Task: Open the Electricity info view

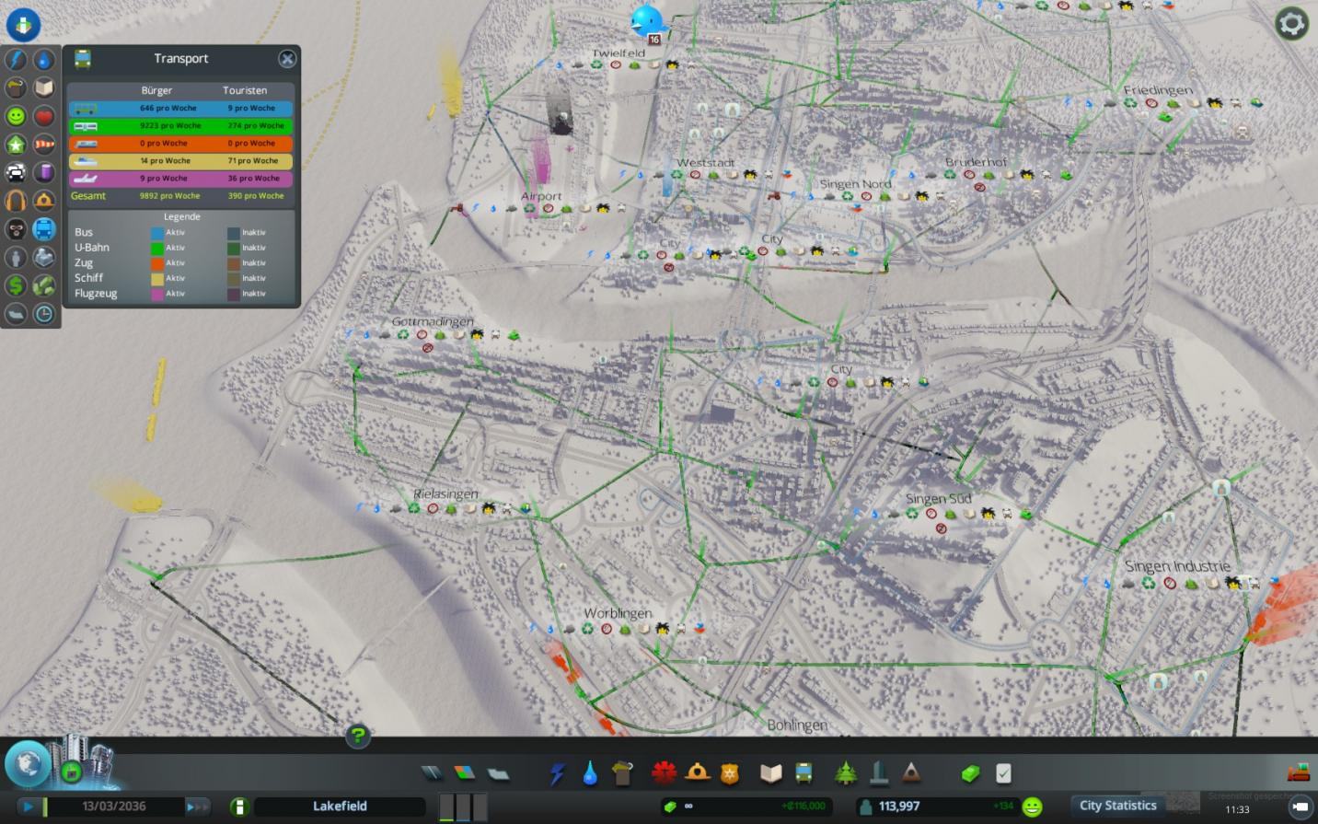Action: [x=16, y=60]
